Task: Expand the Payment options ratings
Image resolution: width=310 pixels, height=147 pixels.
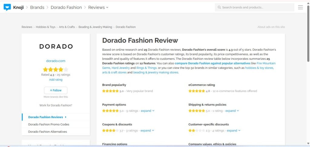Action: tap(147, 111)
